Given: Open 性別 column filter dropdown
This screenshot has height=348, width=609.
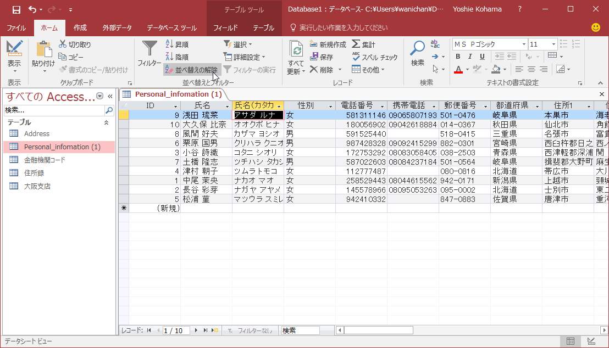Looking at the screenshot, I should tap(330, 106).
